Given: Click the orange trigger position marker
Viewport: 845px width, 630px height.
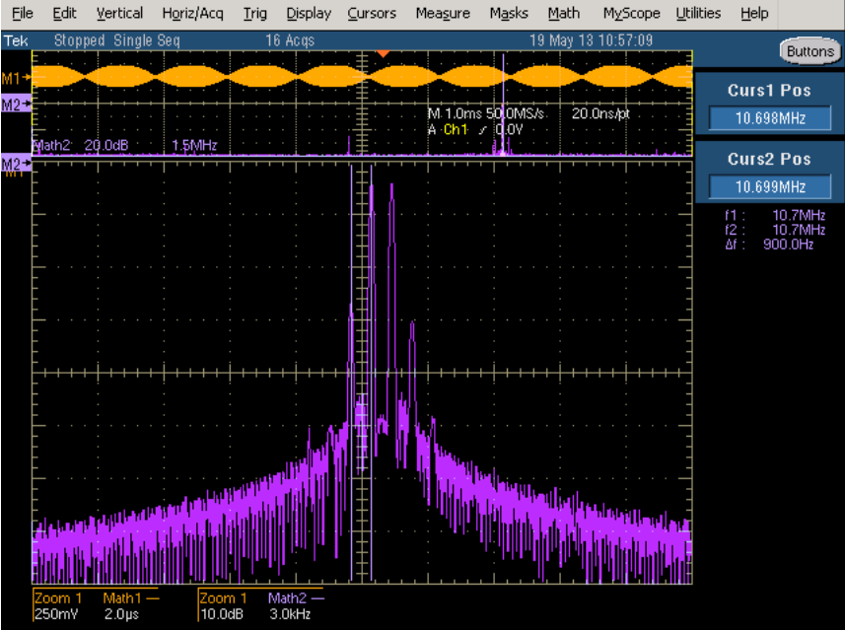Looking at the screenshot, I should click(383, 54).
